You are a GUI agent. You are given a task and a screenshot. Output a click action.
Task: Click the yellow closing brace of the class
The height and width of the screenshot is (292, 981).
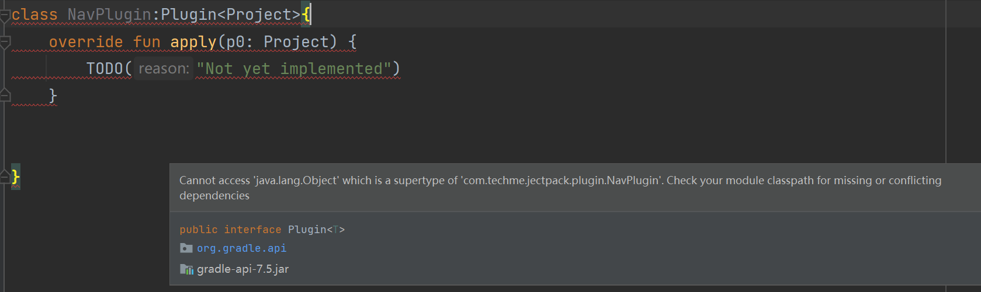tap(16, 177)
